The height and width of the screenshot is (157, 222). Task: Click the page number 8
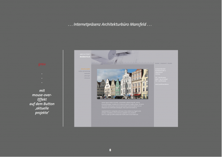point(110,150)
